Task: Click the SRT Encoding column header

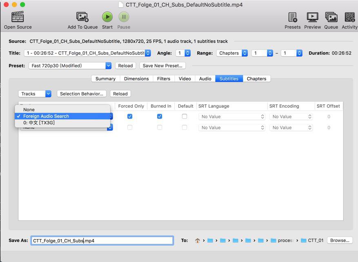Action: pyautogui.click(x=291, y=106)
